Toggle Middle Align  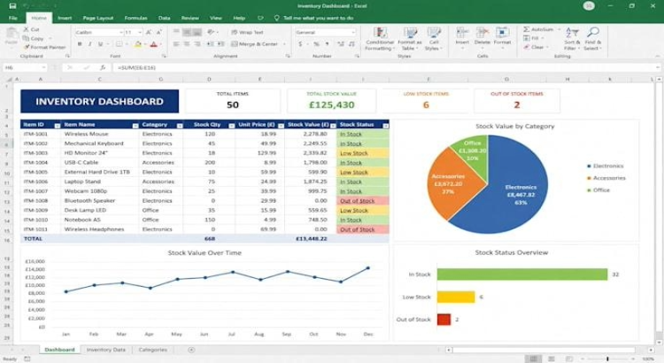tap(186, 32)
